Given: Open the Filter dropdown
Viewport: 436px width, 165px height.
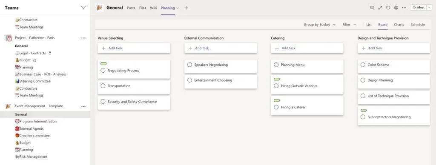Looking at the screenshot, I should point(349,25).
